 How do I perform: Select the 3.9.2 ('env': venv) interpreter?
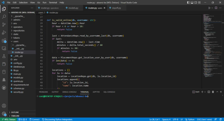204,119
